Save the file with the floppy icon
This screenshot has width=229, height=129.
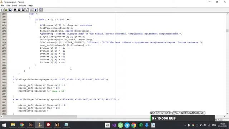pyautogui.click(x=10, y=10)
